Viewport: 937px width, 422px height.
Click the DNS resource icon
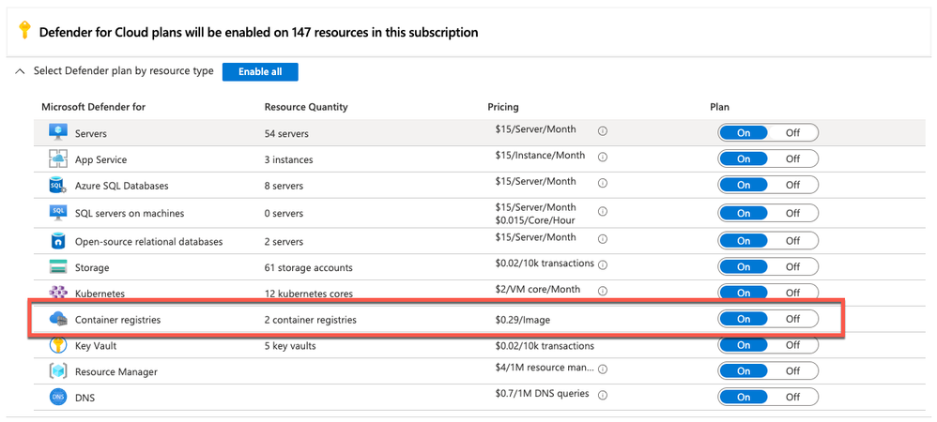(57, 398)
